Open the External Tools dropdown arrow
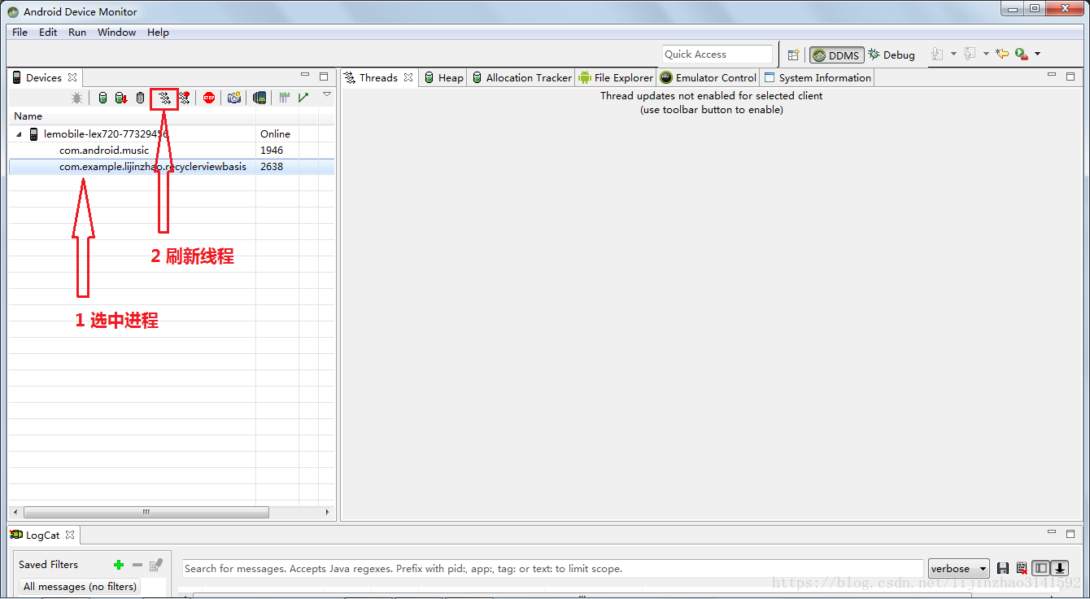The height and width of the screenshot is (599, 1090). [1037, 55]
